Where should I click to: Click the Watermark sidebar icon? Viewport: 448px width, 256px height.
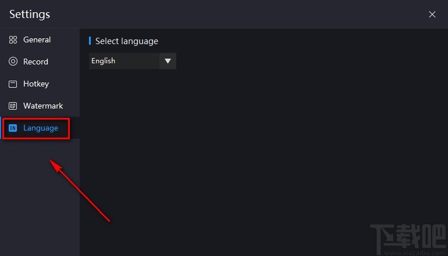pos(13,106)
